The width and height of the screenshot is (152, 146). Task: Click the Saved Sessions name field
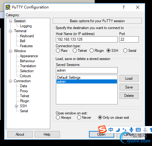[x=87, y=70]
